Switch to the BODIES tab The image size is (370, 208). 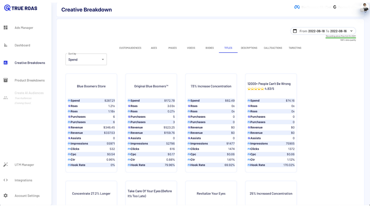[x=210, y=48]
